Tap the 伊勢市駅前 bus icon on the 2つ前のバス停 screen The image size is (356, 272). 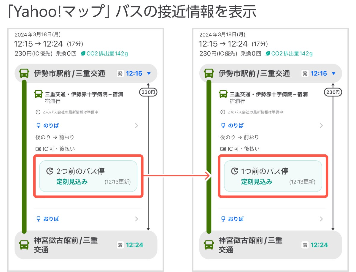[24, 73]
